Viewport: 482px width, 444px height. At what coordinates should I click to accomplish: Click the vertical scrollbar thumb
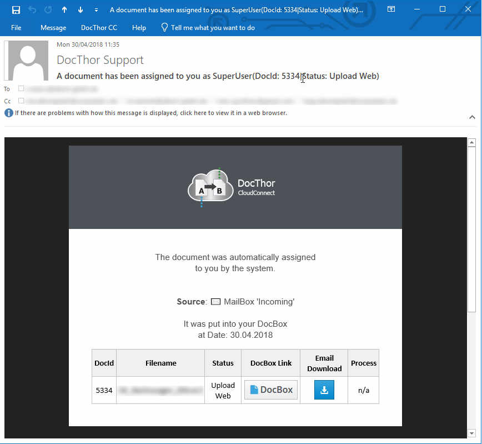pos(471,230)
